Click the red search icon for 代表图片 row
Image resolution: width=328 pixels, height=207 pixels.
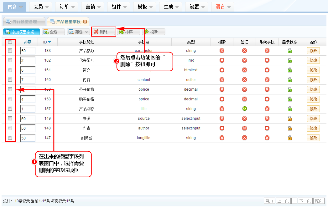pyautogui.click(x=222, y=60)
